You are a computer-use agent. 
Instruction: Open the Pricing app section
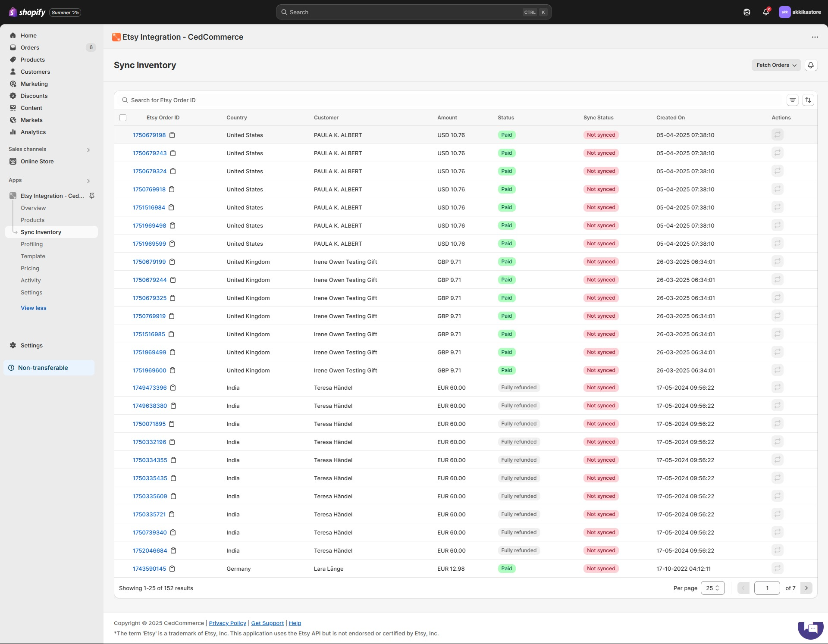(x=30, y=268)
